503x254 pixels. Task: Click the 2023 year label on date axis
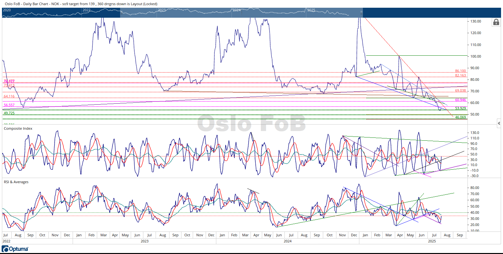tap(144, 241)
